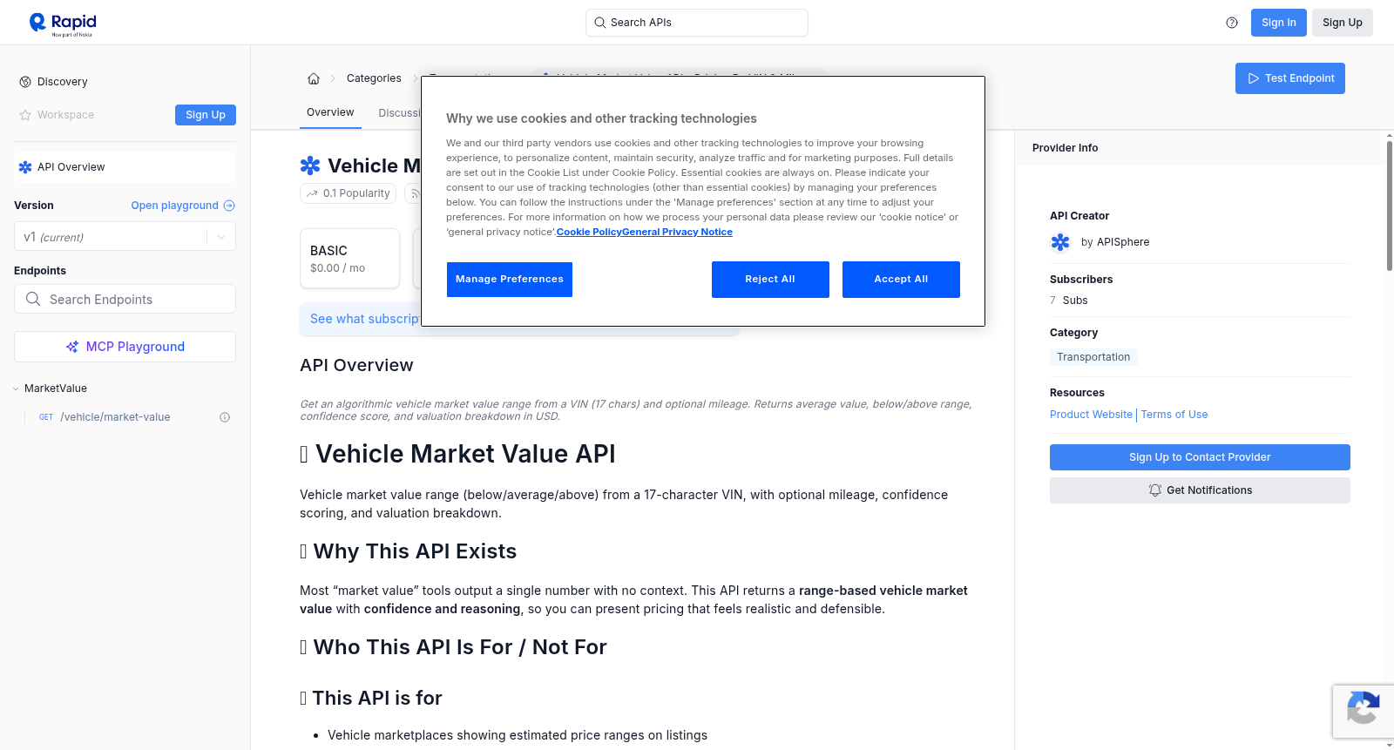This screenshot has width=1394, height=750.
Task: Open Categories in the breadcrumb
Action: [x=374, y=78]
